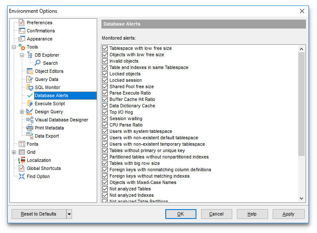Go to the Global Shortcuts page

coord(43,168)
